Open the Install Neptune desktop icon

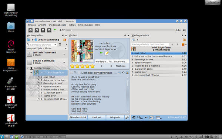pyautogui.click(x=11, y=47)
